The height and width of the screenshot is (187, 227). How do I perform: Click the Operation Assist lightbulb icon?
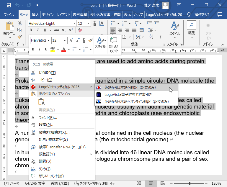click(x=189, y=15)
